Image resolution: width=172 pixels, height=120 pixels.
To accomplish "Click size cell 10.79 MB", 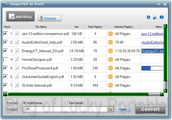I will point(77,51).
